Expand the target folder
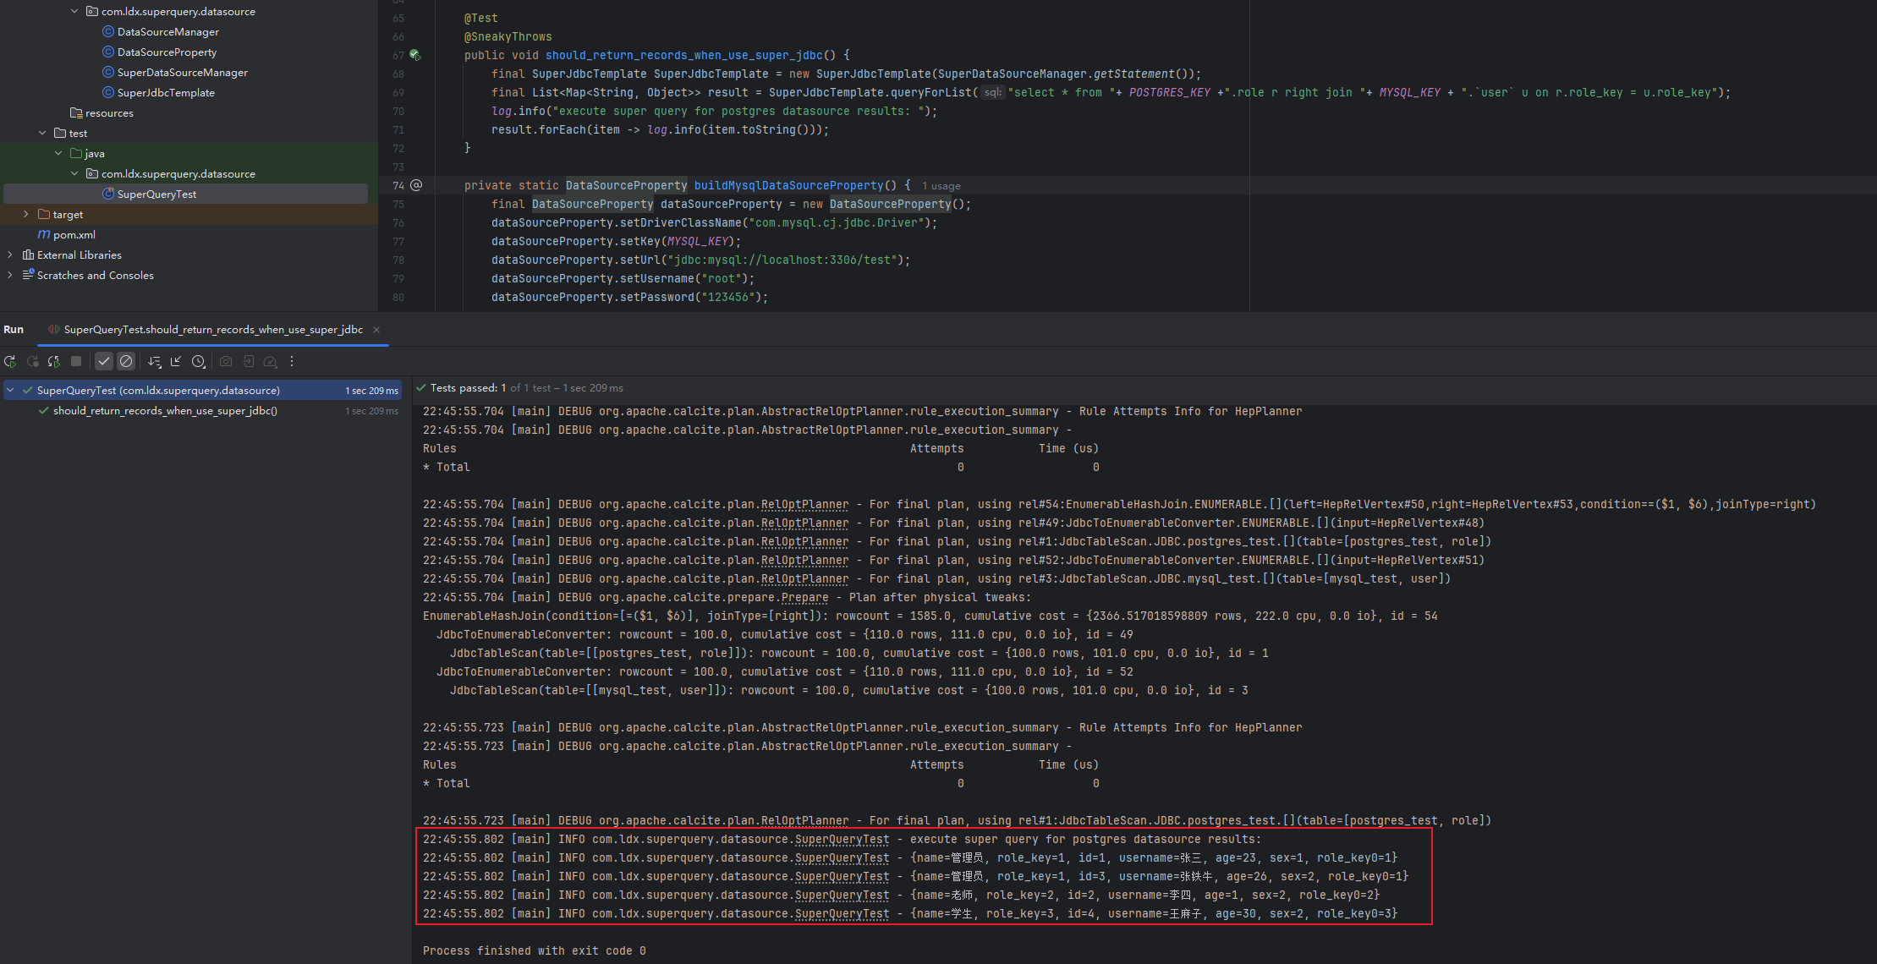Image resolution: width=1877 pixels, height=964 pixels. click(x=26, y=215)
